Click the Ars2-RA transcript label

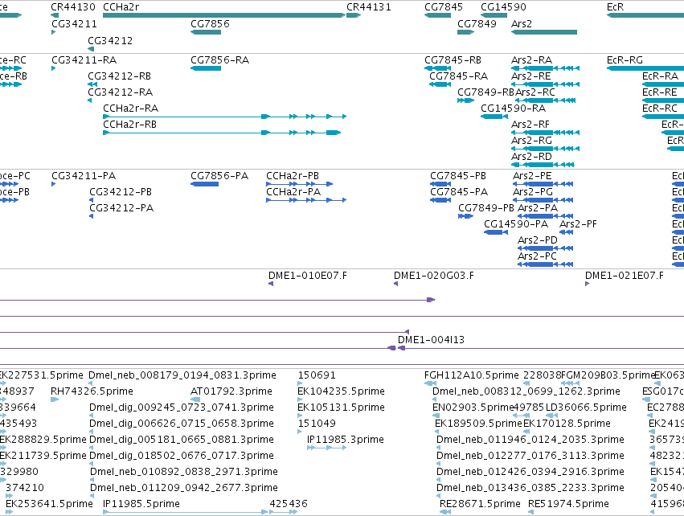[531, 60]
